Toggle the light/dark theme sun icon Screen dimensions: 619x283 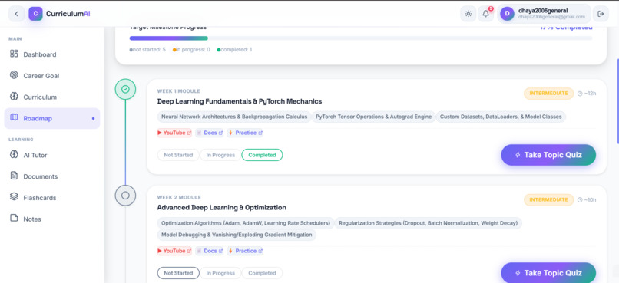click(x=468, y=14)
